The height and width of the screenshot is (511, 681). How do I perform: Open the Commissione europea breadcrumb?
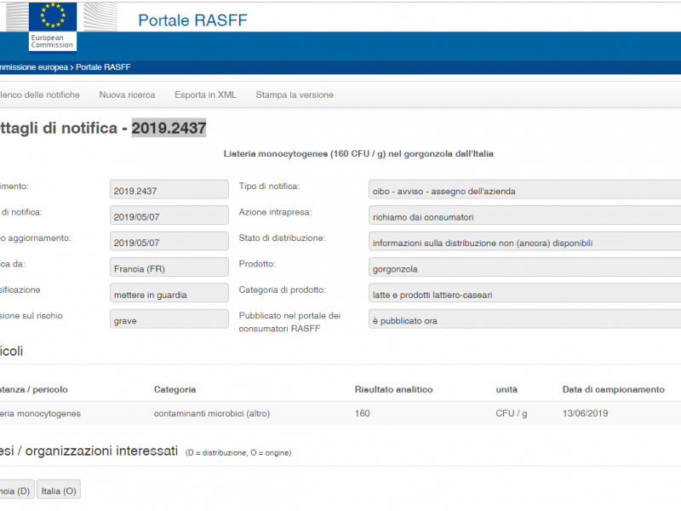34,67
